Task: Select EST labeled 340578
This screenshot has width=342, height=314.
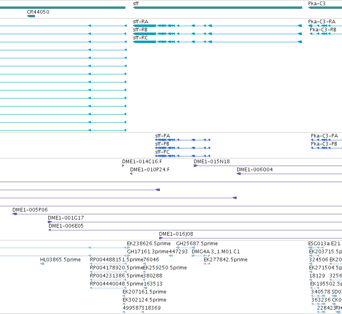Action: [x=318, y=296]
